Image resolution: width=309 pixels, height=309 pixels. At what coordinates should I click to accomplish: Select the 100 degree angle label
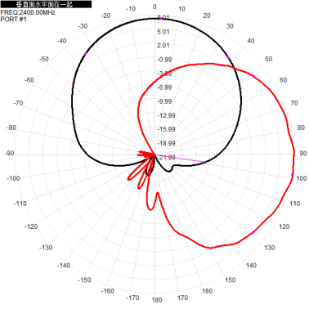[302, 178]
